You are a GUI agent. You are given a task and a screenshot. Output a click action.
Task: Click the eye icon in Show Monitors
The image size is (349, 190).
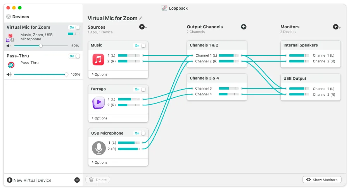pyautogui.click(x=308, y=180)
